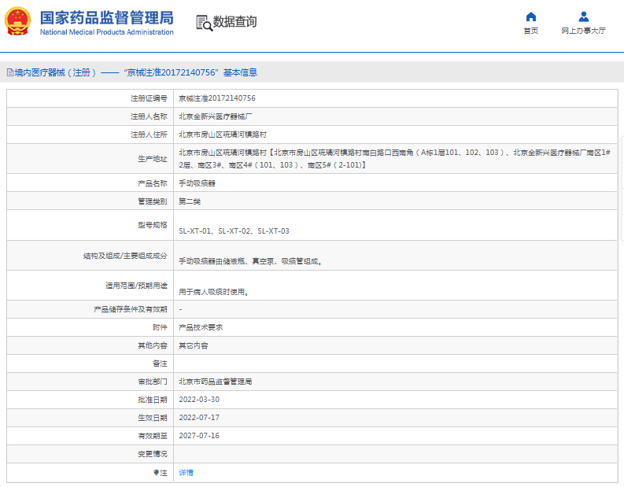Select the 产品技术要求 attachment entry

click(x=201, y=327)
